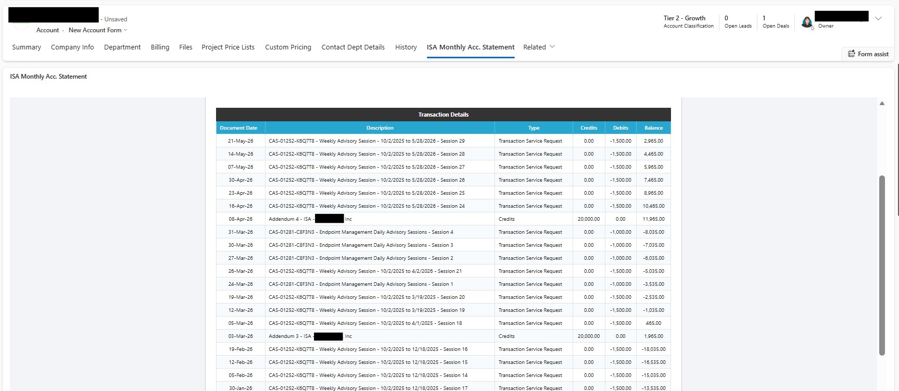
Task: Click the Account entity label
Action: pos(47,30)
